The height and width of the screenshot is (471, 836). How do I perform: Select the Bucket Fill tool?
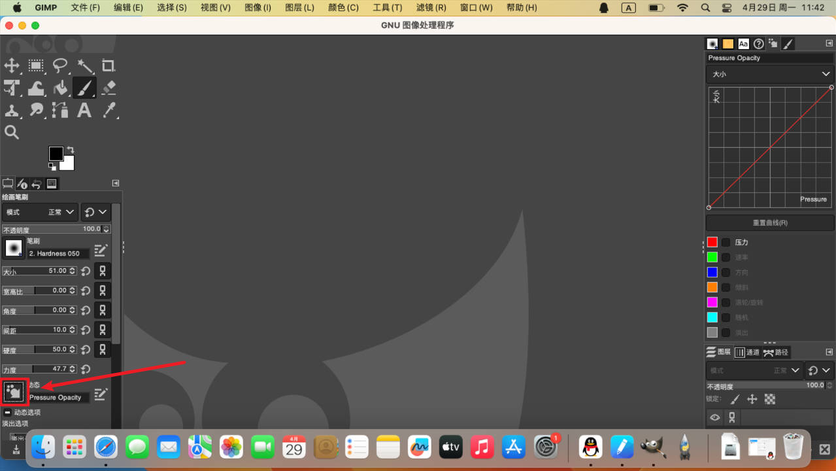coord(60,88)
